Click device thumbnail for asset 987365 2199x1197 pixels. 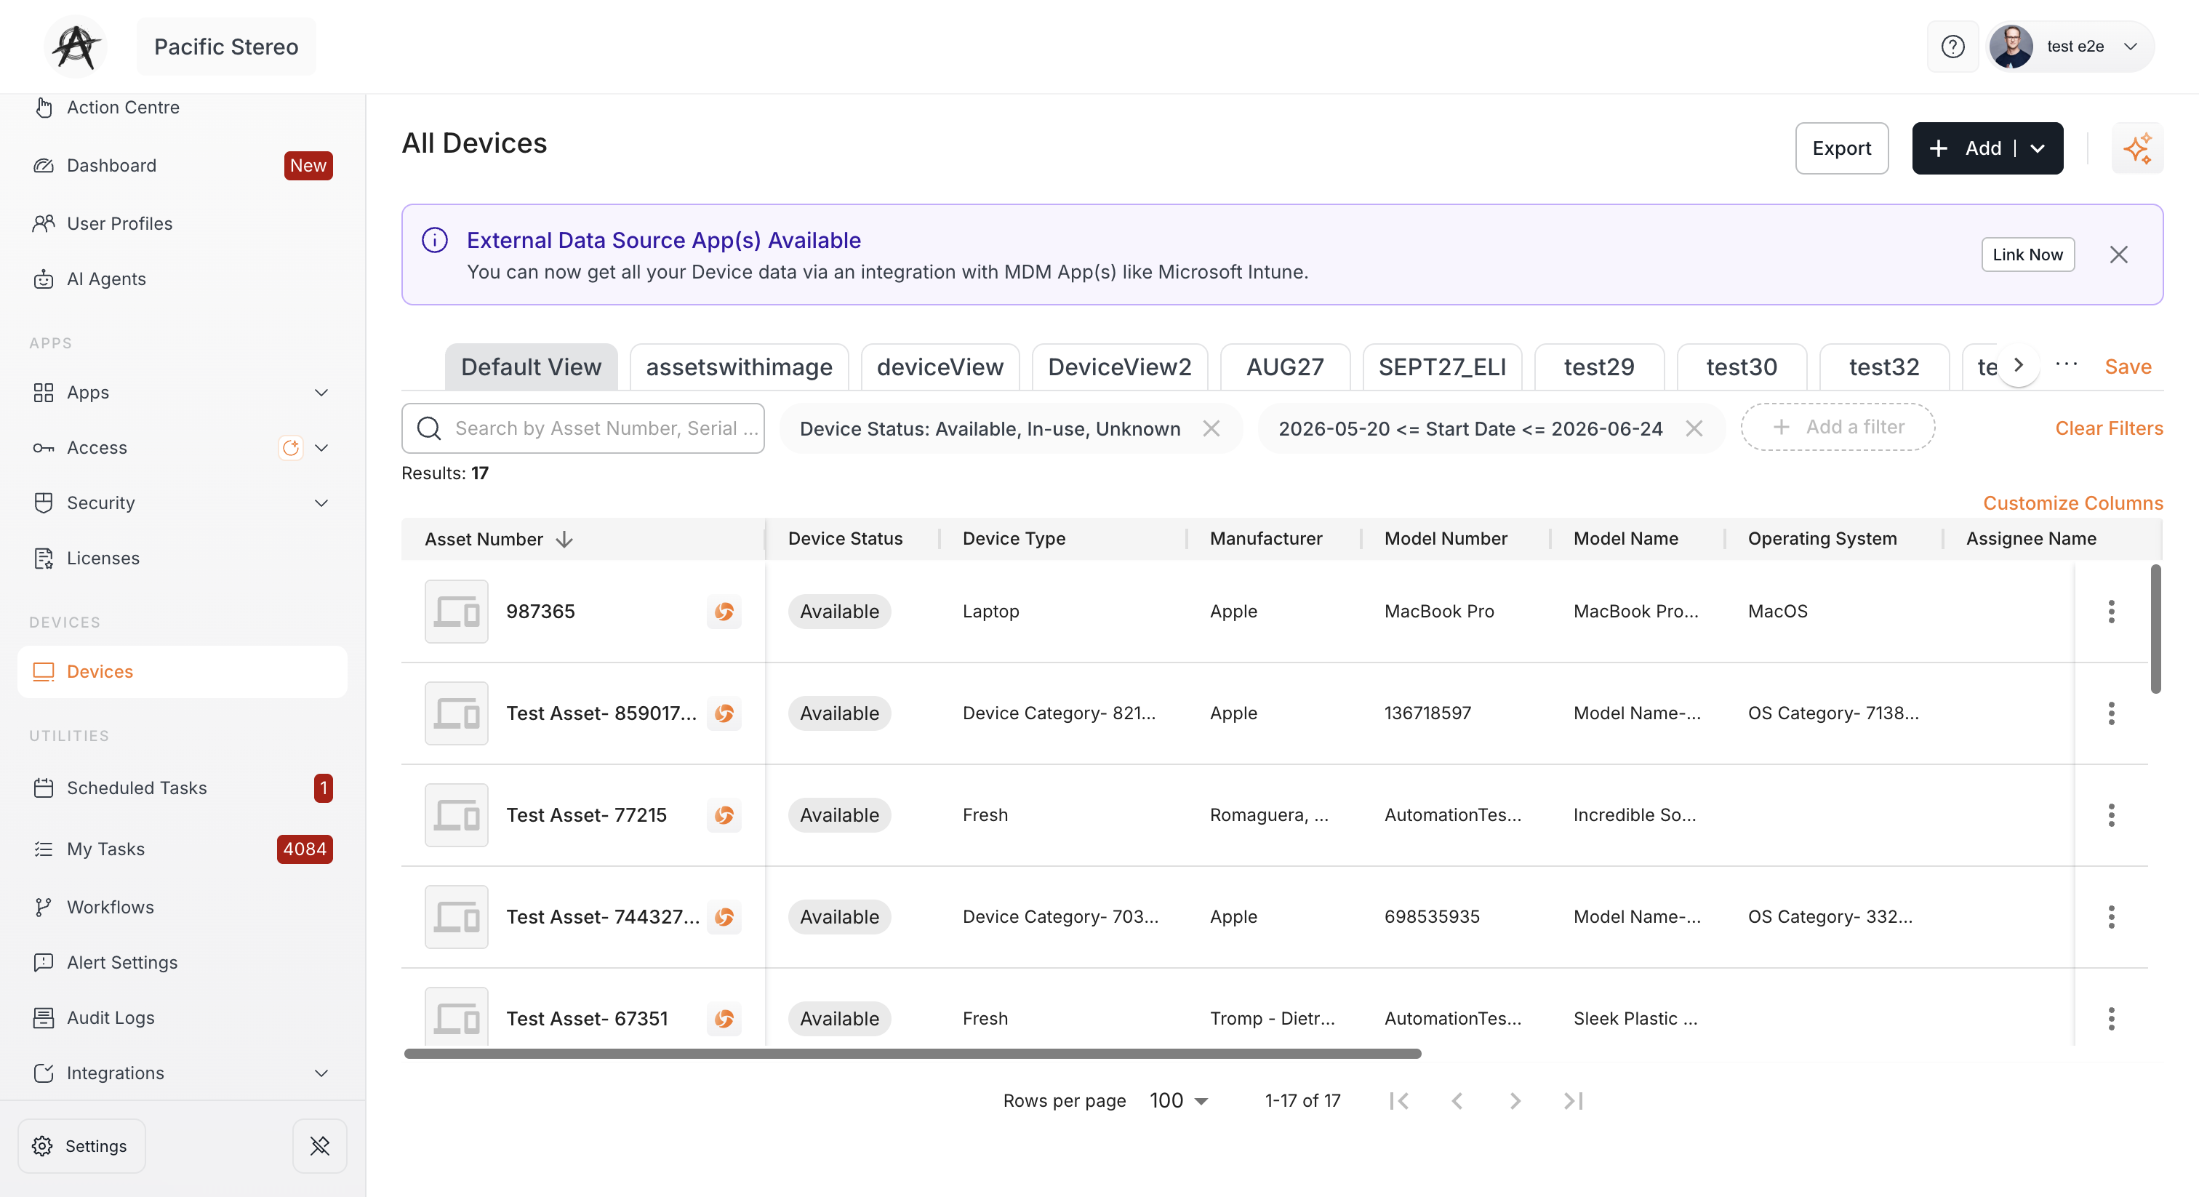click(x=457, y=612)
